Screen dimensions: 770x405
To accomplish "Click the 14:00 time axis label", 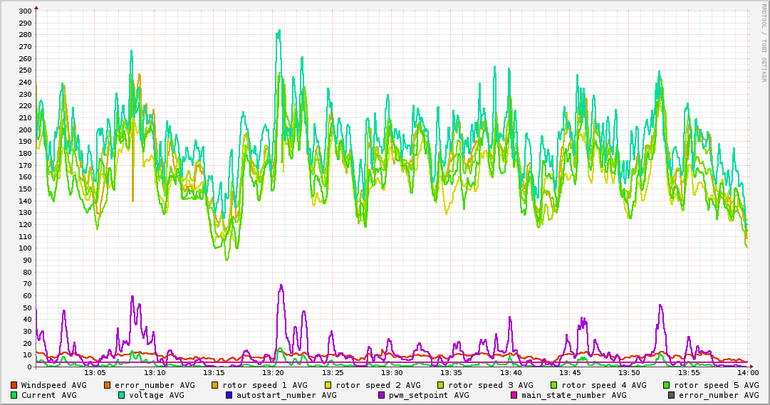I will (748, 373).
